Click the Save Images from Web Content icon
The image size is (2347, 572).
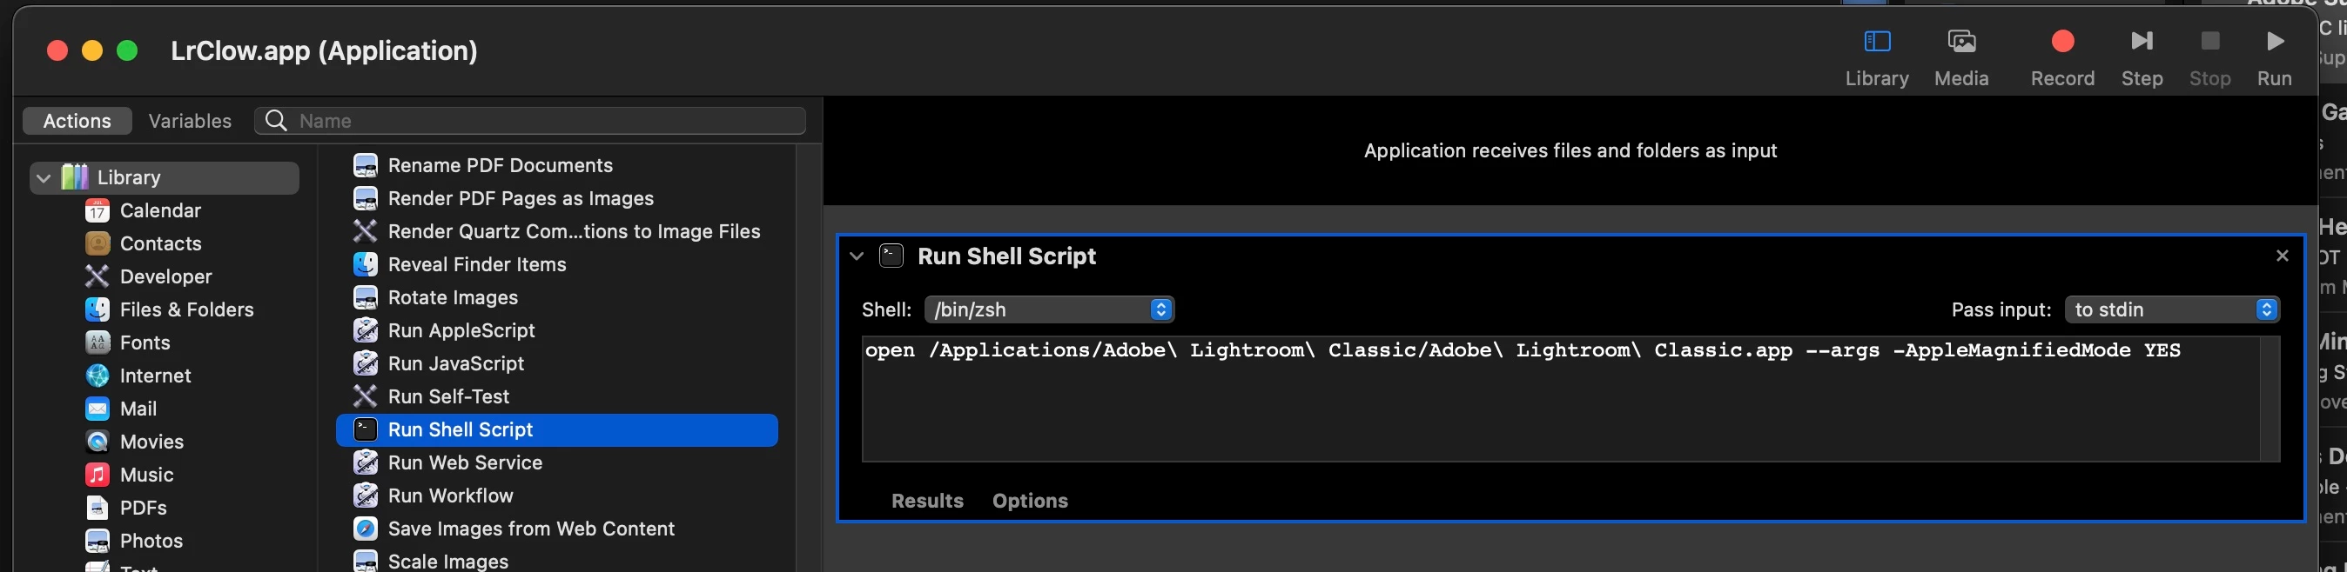pyautogui.click(x=366, y=529)
